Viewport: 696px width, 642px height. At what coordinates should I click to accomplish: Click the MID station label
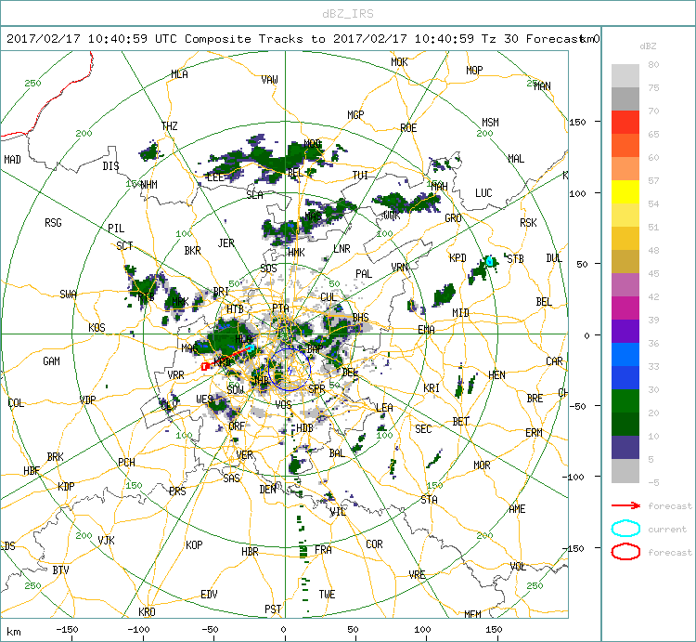[x=460, y=313]
